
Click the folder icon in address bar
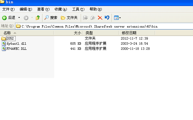pos(18,26)
